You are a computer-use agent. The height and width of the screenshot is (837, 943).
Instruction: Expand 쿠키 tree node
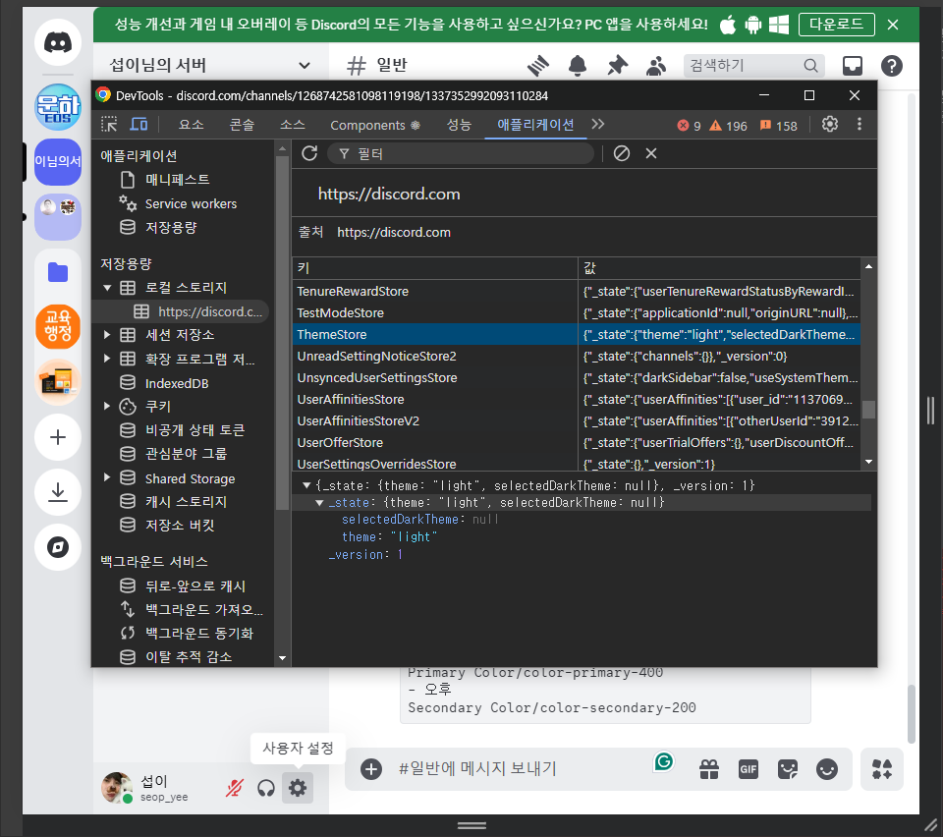[107, 406]
